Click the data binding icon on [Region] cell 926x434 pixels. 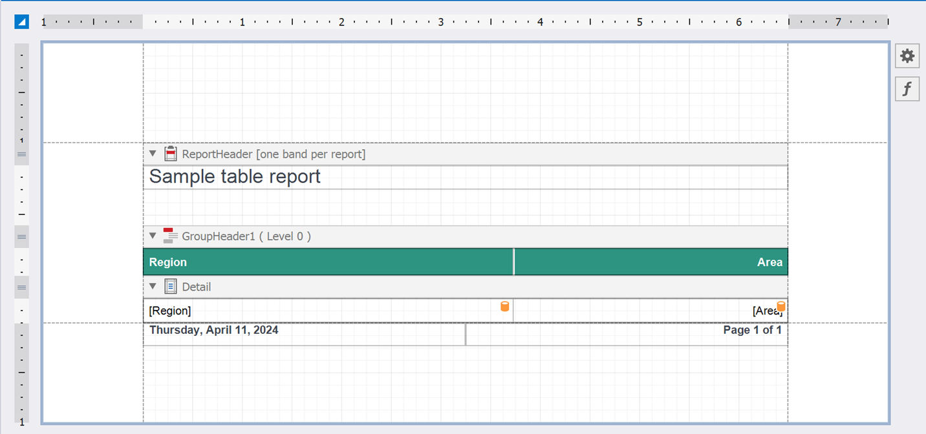[x=504, y=306]
